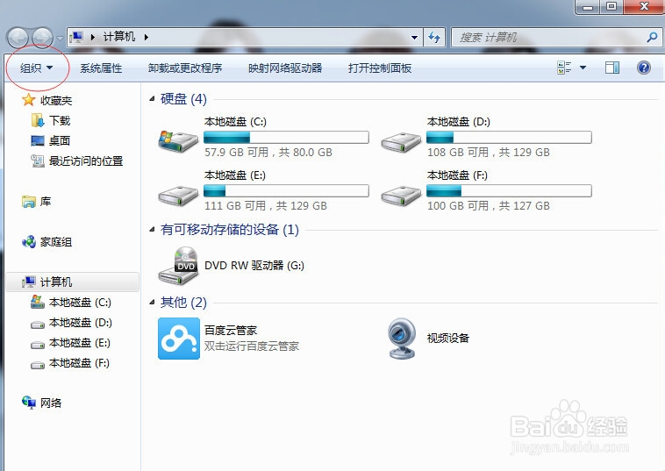
Task: Click 111 GB 可用 , 共 129 GB text
Action: [x=266, y=205]
